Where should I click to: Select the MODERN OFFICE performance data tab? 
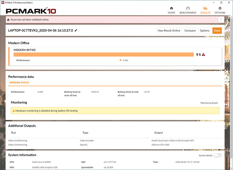[19, 82]
